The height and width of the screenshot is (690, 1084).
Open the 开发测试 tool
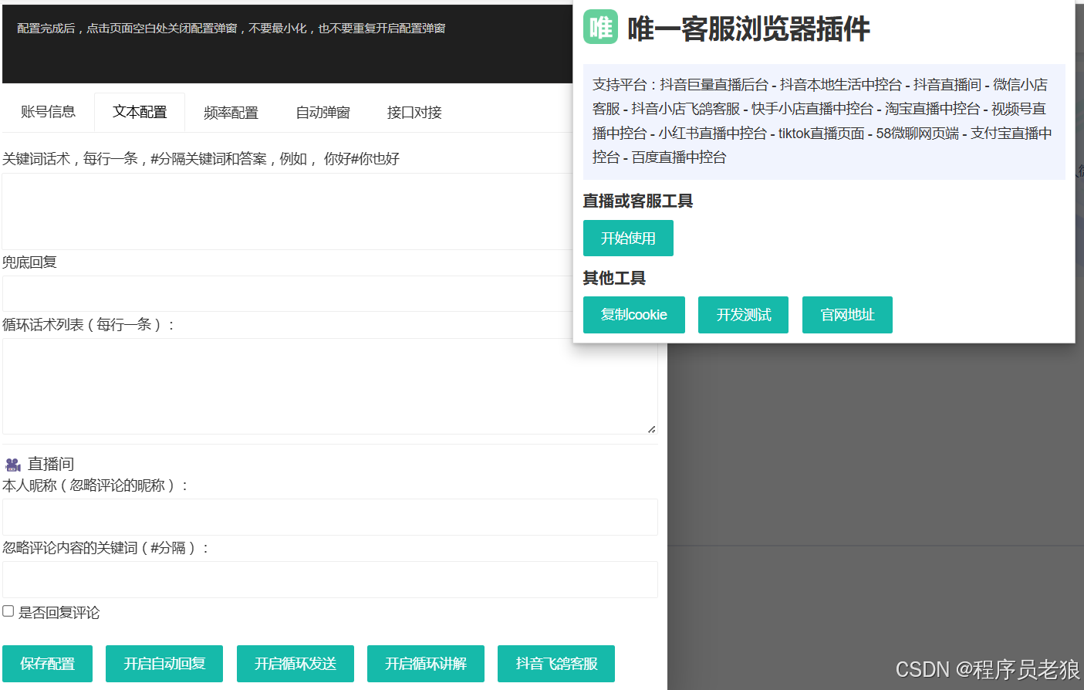pyautogui.click(x=743, y=315)
